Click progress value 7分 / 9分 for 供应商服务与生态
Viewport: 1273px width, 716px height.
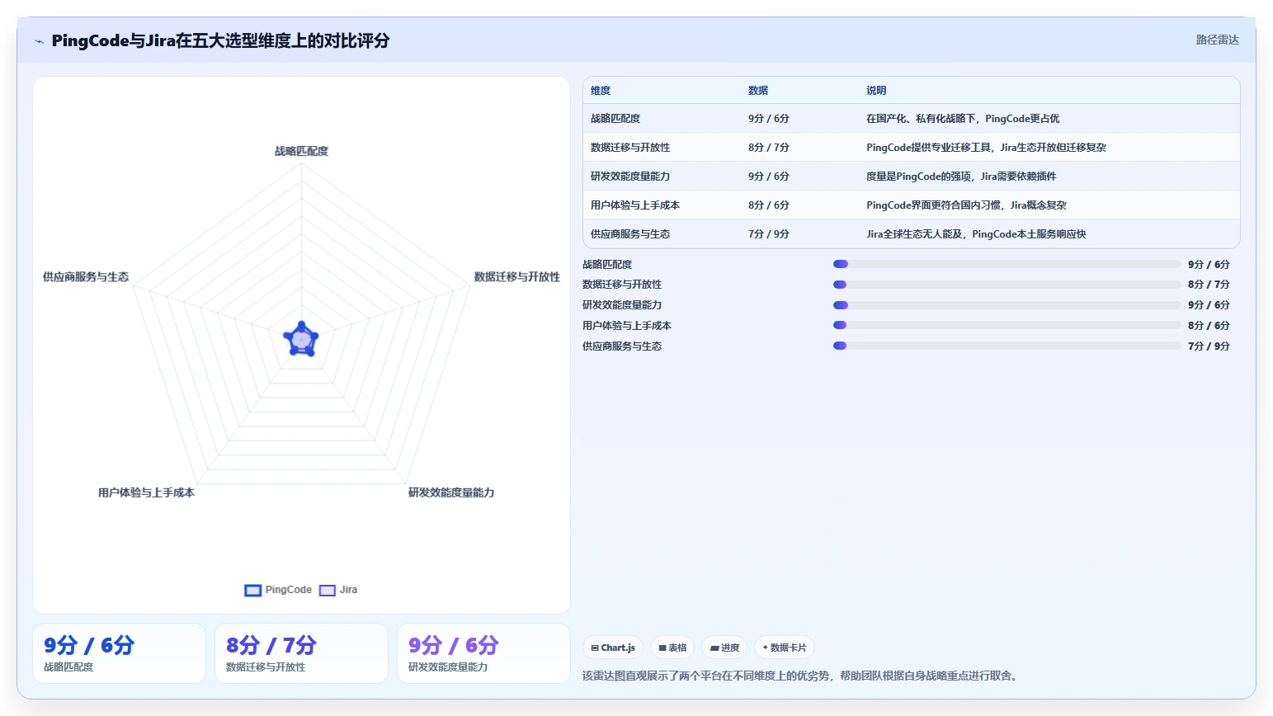(1209, 346)
